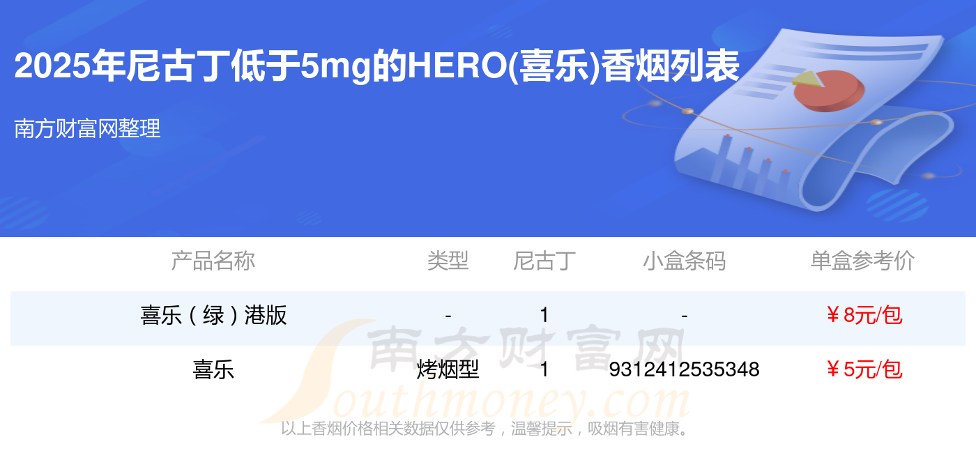This screenshot has height=460, width=976.
Task: Click the nicotine value 1 in 烤烟型 row
Action: point(544,369)
